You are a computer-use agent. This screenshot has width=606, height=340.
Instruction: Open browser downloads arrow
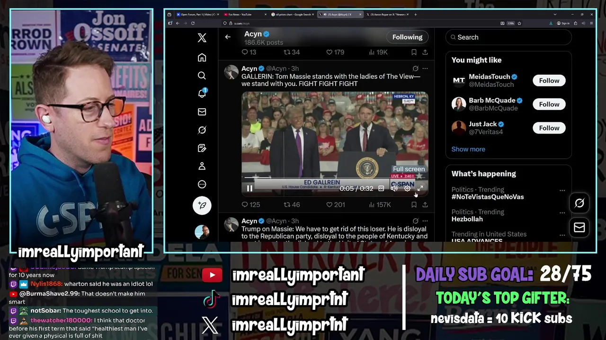tap(551, 23)
